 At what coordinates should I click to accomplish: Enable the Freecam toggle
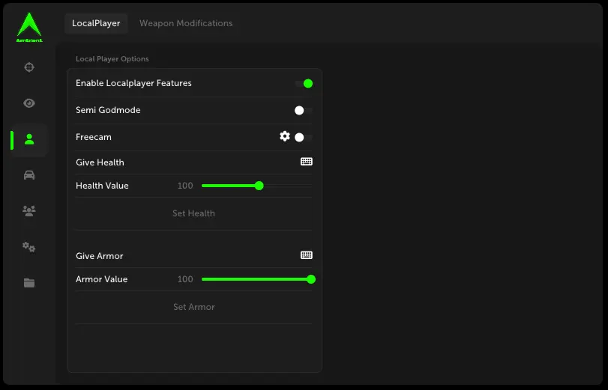tap(303, 137)
